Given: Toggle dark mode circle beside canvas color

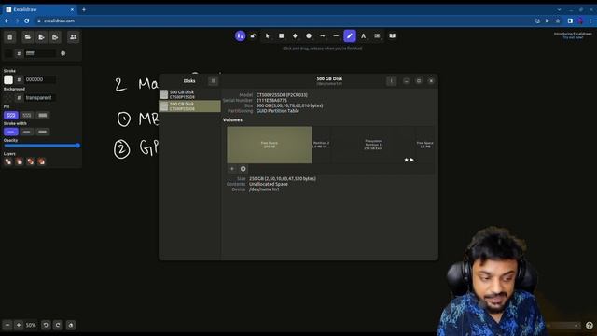Looking at the screenshot, I should tap(63, 53).
